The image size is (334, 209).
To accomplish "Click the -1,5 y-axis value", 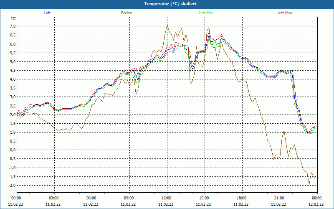I will [13, 176].
